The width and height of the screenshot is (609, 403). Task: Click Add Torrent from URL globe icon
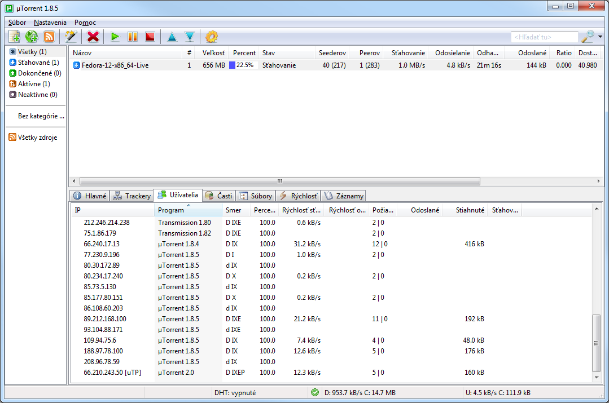point(32,37)
